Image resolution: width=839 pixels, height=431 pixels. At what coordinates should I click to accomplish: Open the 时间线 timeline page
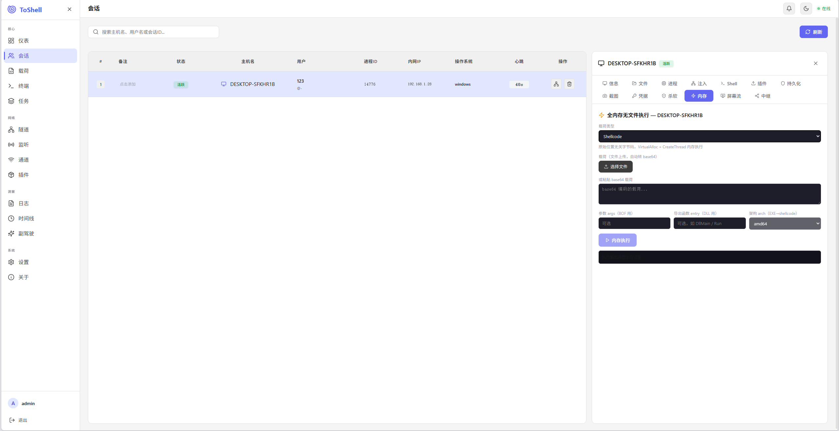tap(40, 218)
